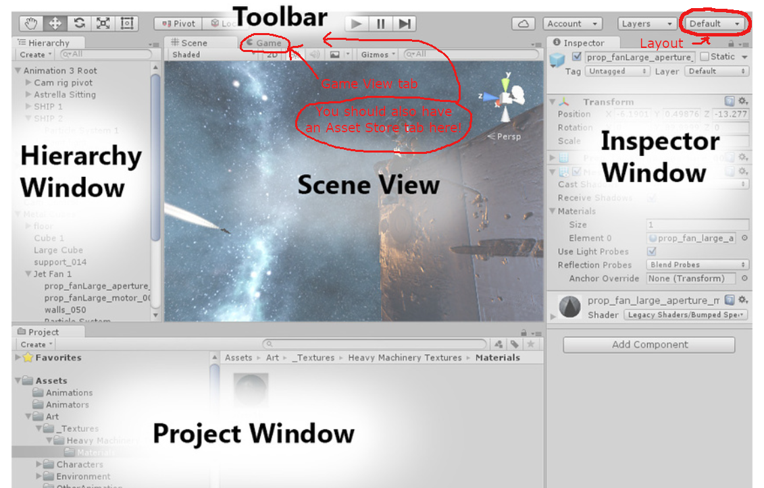This screenshot has width=764, height=488.
Task: Click the Play button
Action: tap(357, 24)
